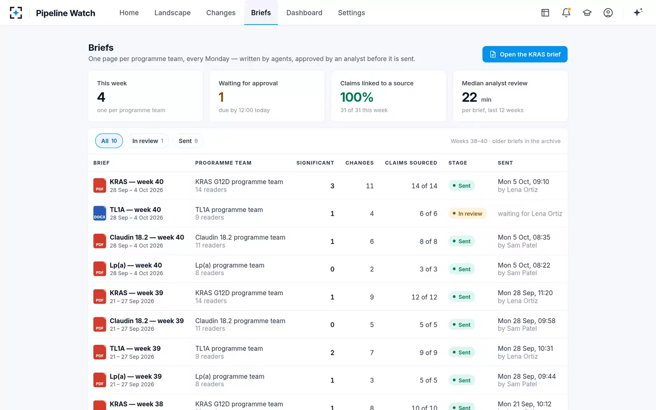656x410 pixels.
Task: Click the PDF icon for Claudin 18.2 week 39
Action: [x=100, y=324]
